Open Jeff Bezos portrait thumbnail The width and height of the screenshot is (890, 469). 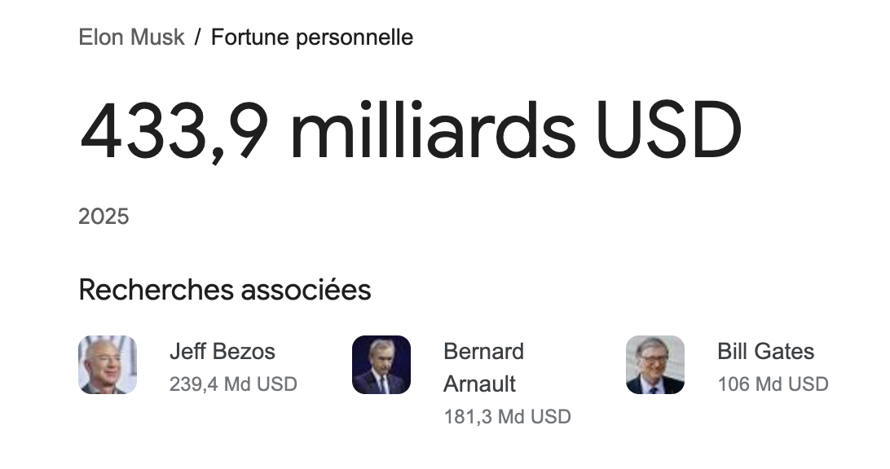(108, 365)
